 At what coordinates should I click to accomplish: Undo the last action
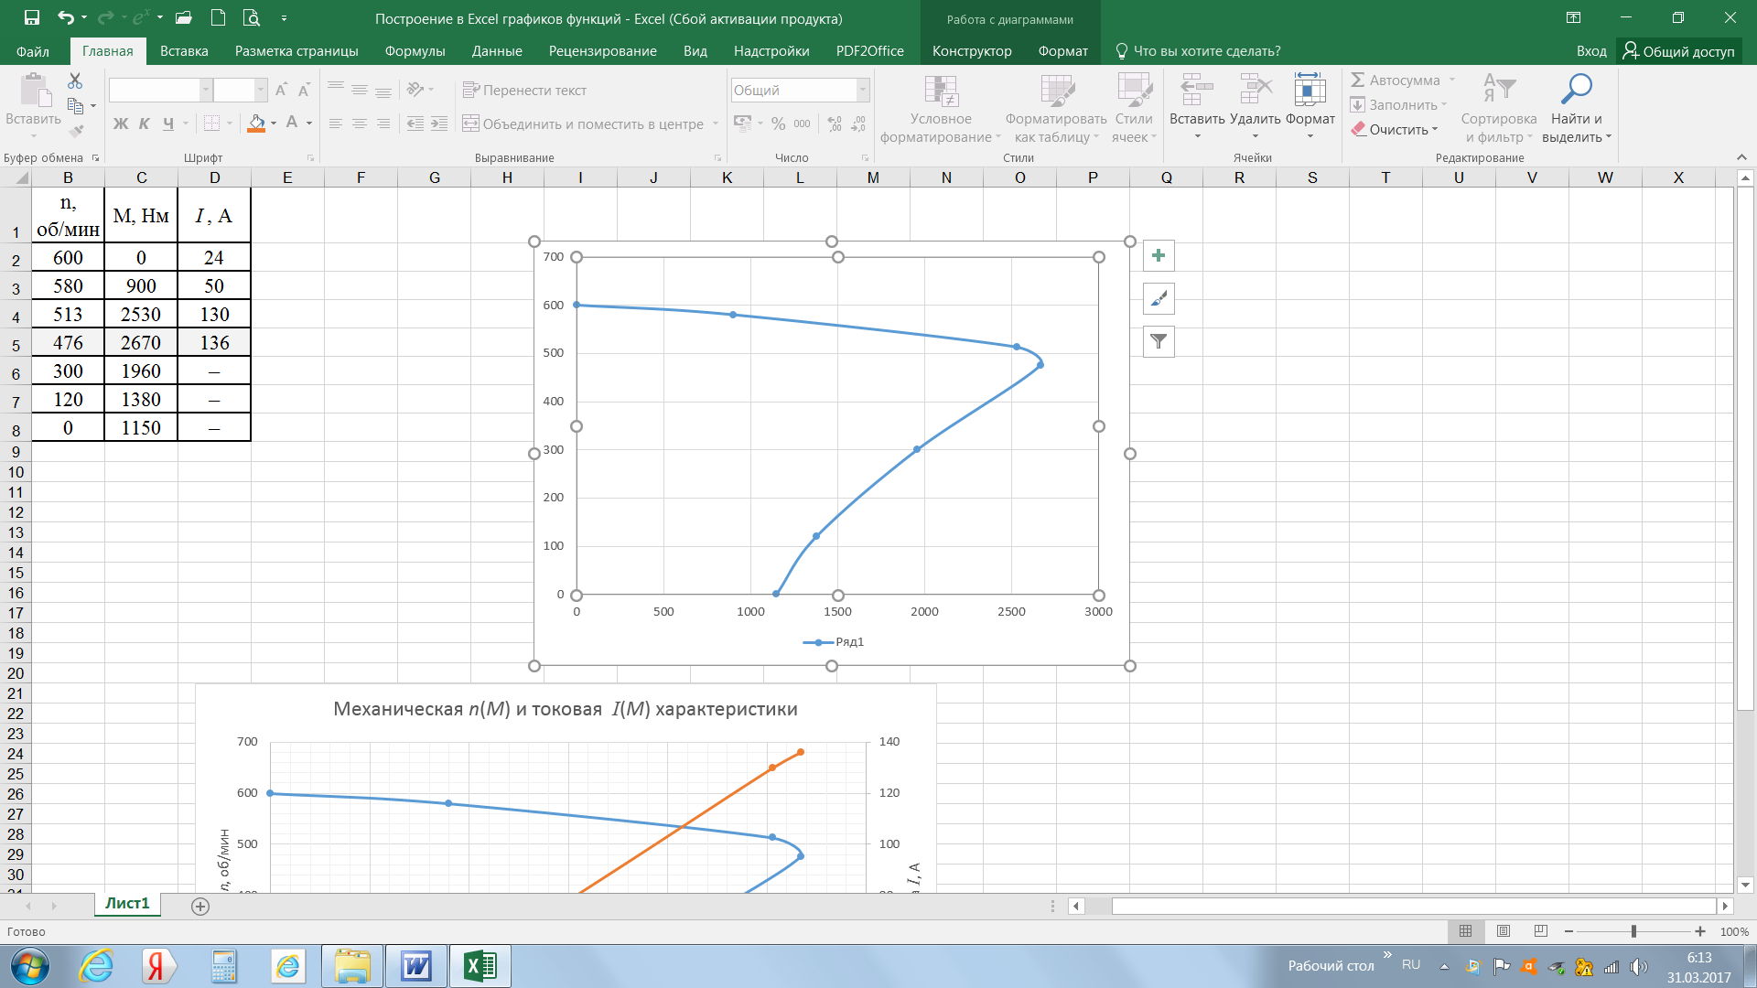(66, 17)
